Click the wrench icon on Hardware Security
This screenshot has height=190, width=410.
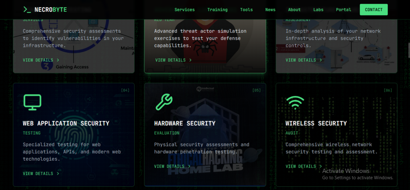pyautogui.click(x=164, y=102)
